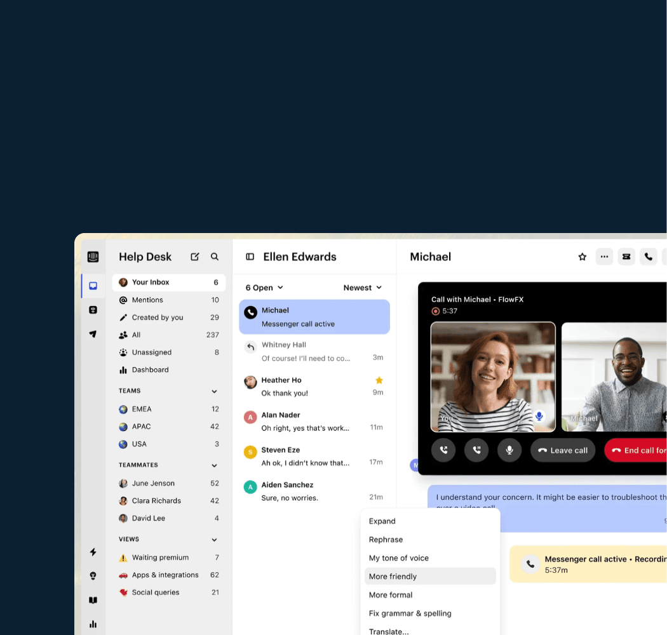This screenshot has height=635, width=667.
Task: Select teammate David Lee
Action: (x=168, y=518)
